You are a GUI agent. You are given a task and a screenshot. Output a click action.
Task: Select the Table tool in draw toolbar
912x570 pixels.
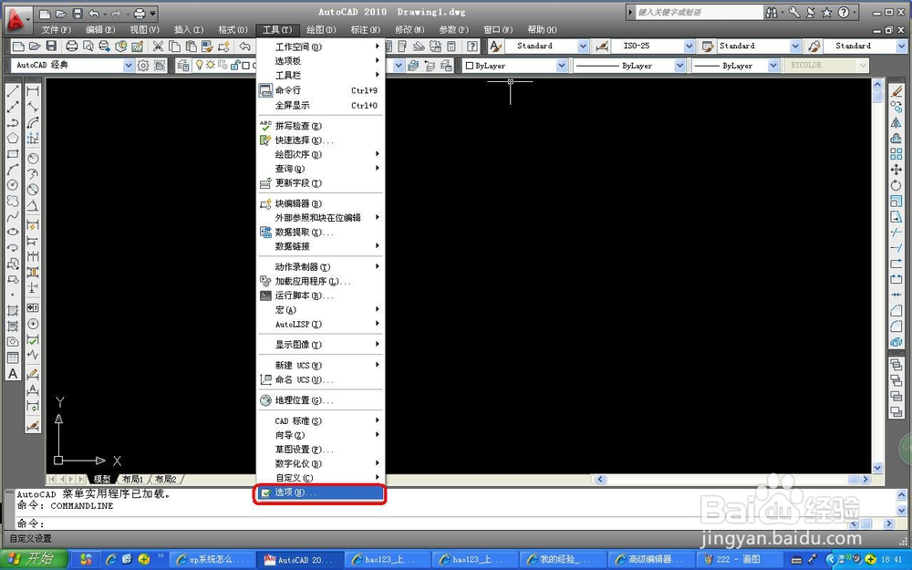[13, 358]
